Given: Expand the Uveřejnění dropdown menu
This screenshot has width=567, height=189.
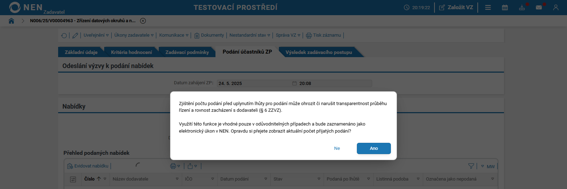Looking at the screenshot, I should point(96,35).
